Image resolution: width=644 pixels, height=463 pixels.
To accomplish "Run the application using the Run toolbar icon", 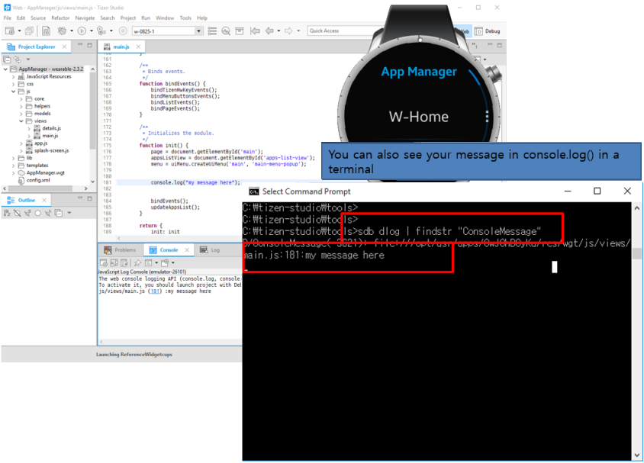I will pyautogui.click(x=81, y=31).
